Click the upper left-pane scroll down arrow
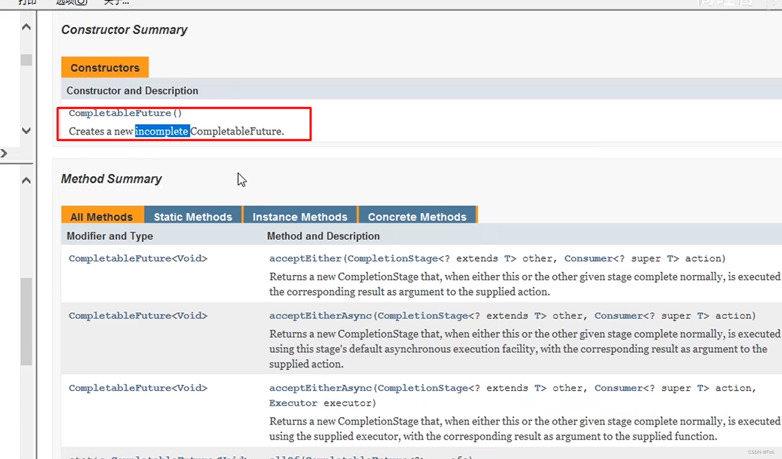Screen dimensions: 782x459 tap(26, 131)
